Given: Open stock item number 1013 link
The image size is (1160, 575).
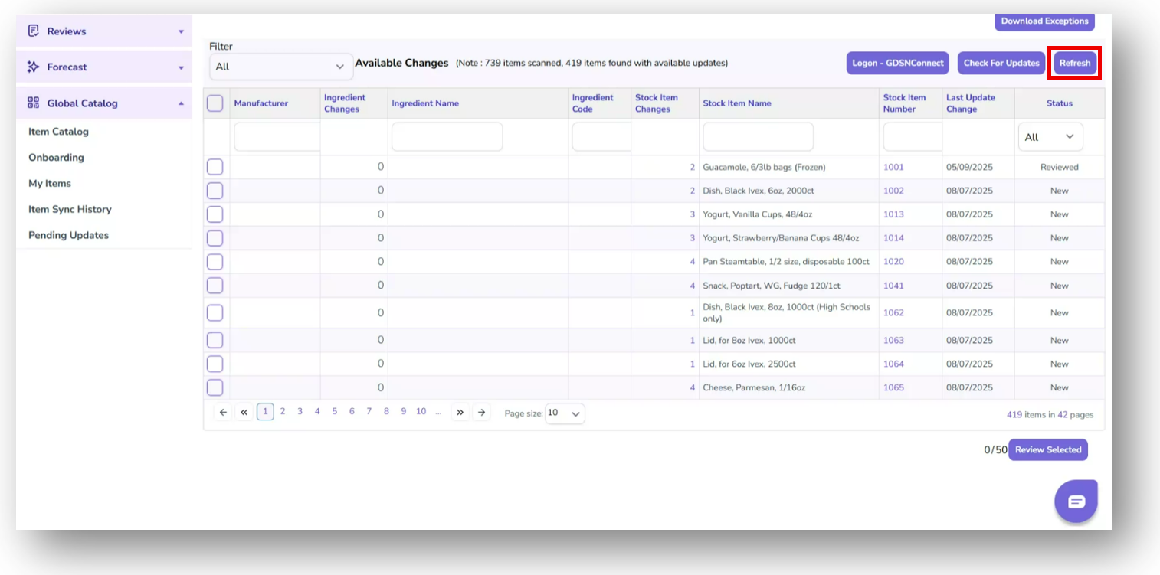Looking at the screenshot, I should tap(893, 214).
